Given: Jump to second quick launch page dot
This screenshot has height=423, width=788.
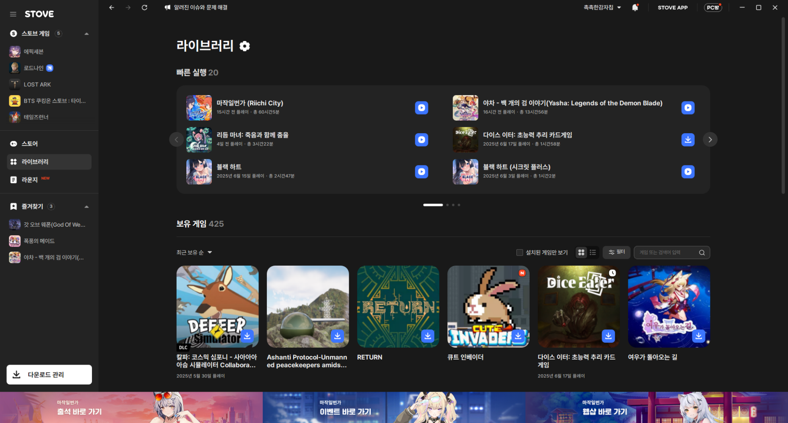Looking at the screenshot, I should pos(447,205).
